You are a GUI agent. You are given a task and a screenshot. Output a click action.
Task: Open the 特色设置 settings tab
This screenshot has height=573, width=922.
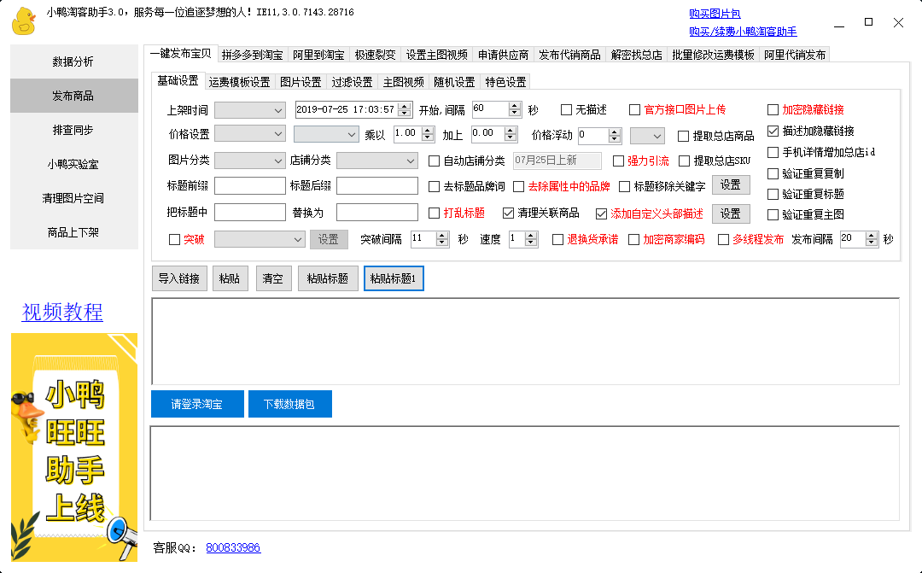[505, 82]
